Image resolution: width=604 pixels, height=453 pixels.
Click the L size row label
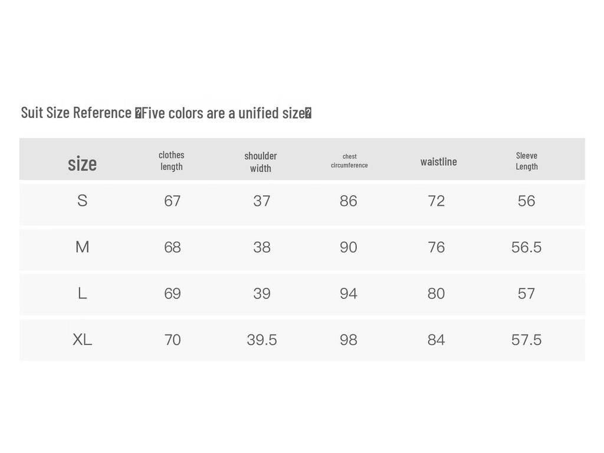[x=82, y=294]
